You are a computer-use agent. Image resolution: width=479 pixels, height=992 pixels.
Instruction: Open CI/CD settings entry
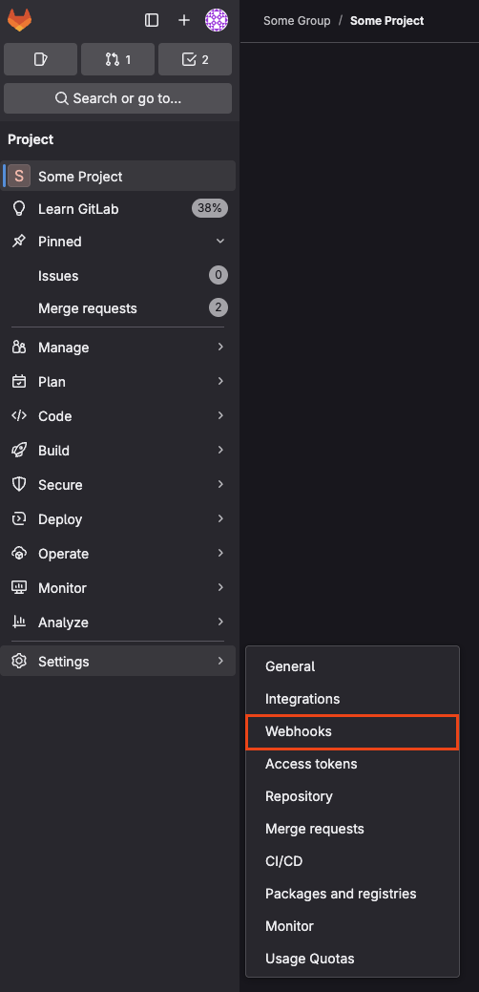point(352,861)
